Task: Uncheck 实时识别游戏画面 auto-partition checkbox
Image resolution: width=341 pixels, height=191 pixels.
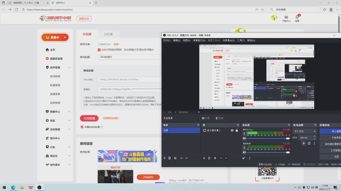Action: (99, 50)
